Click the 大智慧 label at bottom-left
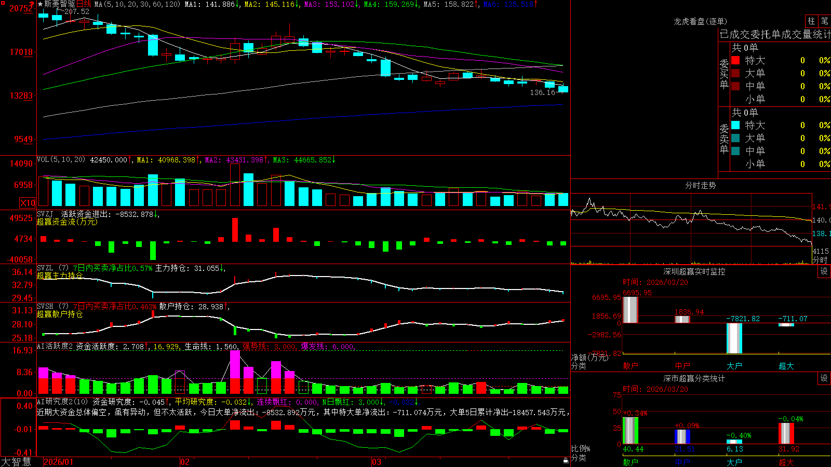The height and width of the screenshot is (467, 831). (16, 462)
